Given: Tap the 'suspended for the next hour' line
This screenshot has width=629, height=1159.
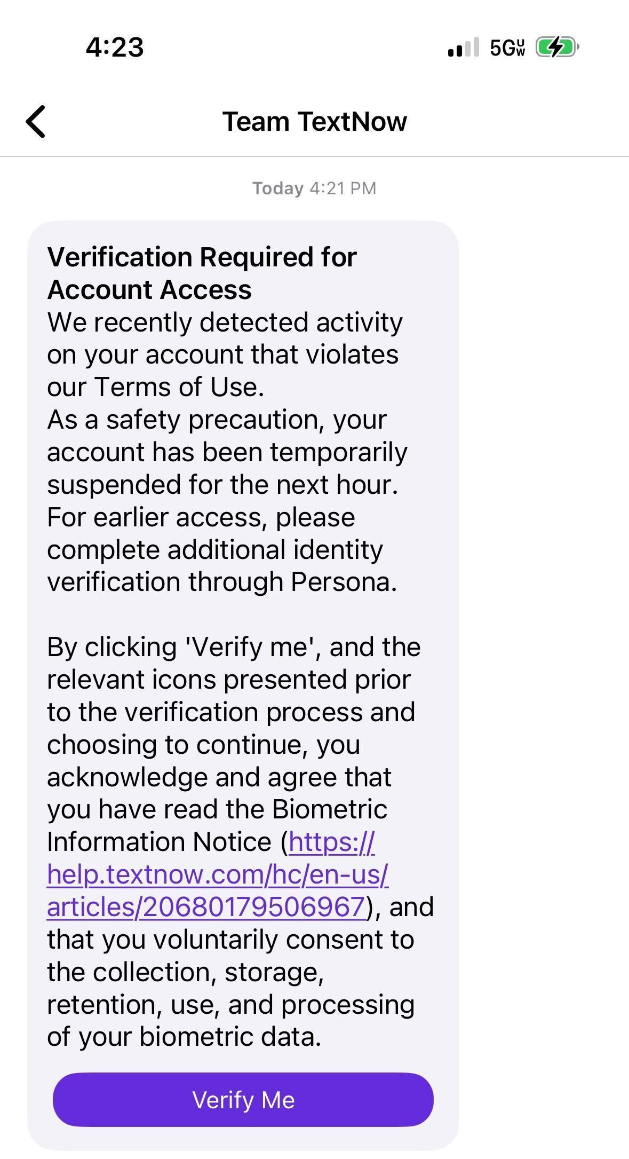Looking at the screenshot, I should (x=222, y=485).
